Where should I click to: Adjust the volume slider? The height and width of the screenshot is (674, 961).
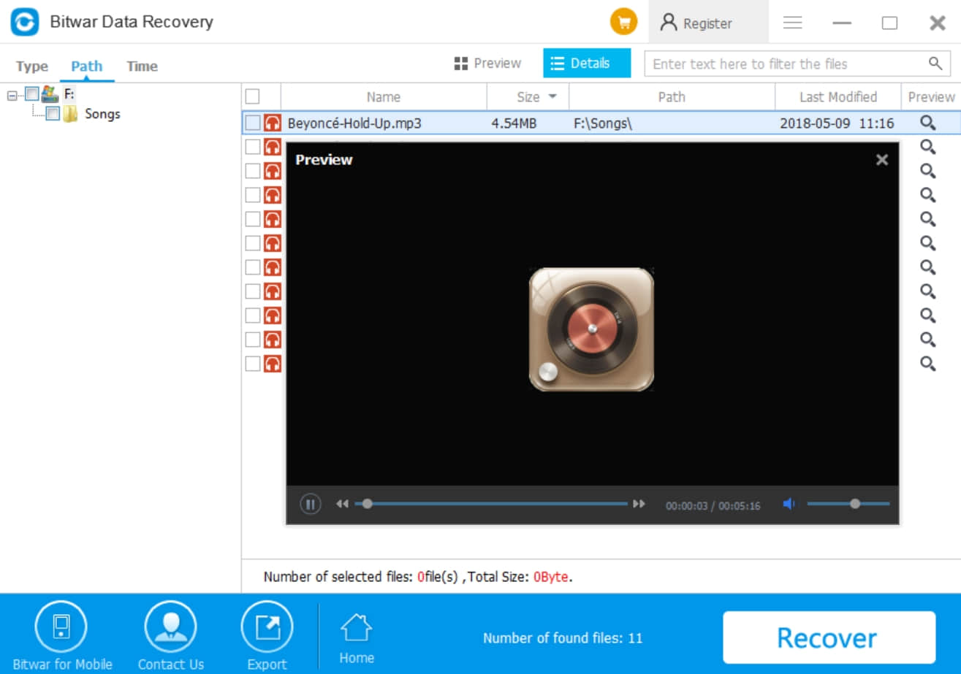click(x=848, y=504)
